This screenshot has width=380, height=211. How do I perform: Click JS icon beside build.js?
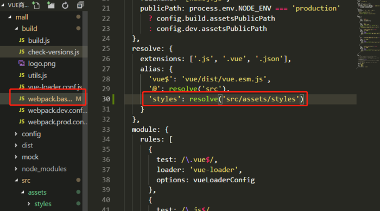pyautogui.click(x=22, y=40)
